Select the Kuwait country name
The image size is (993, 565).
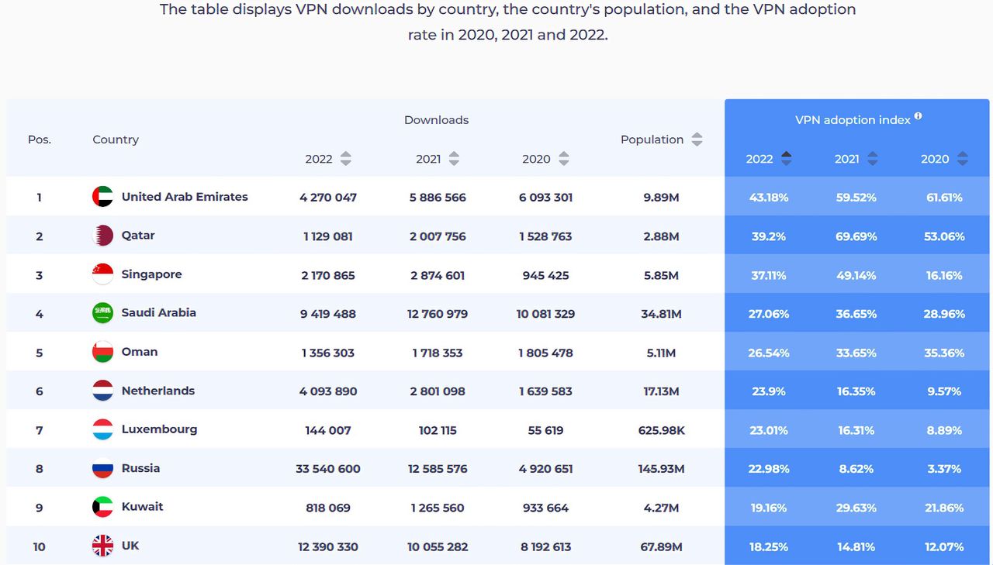(x=142, y=507)
